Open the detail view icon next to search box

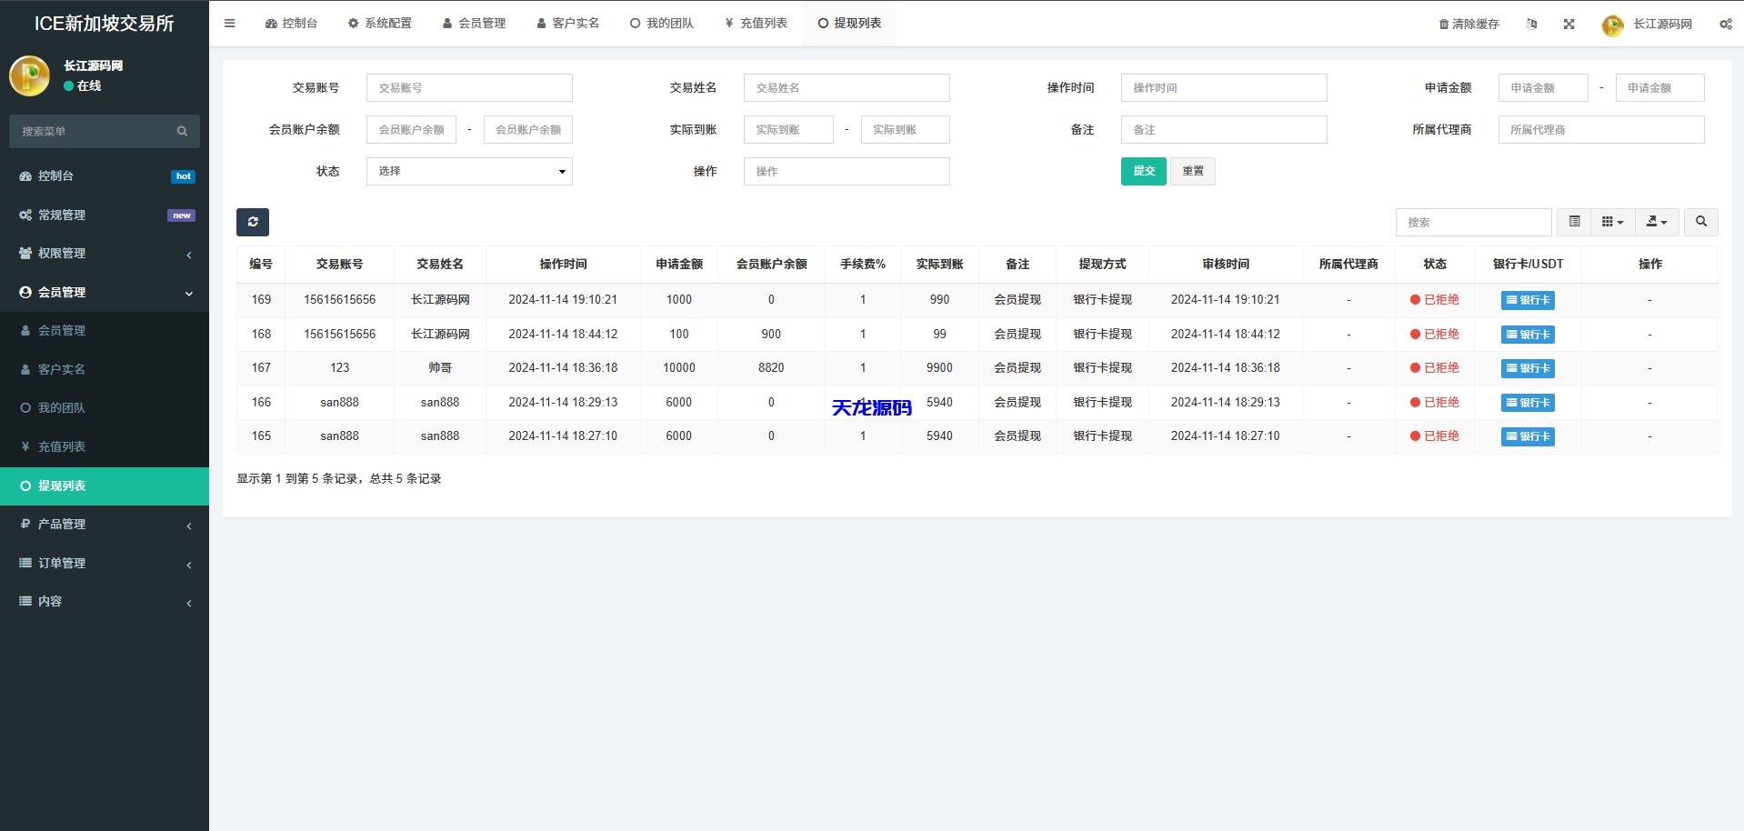(x=1573, y=222)
